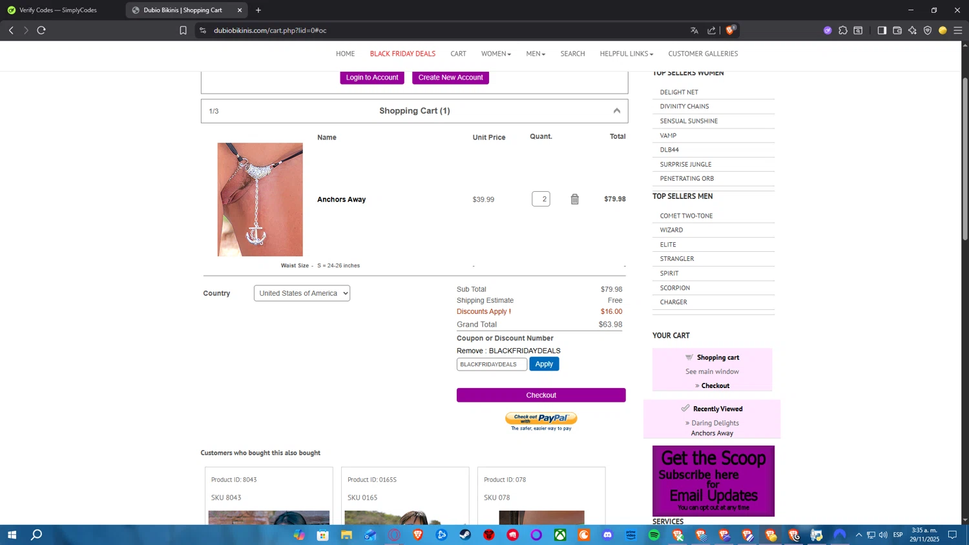Open the CHARGER top seller link
Screen dimensions: 969x545
point(673,302)
